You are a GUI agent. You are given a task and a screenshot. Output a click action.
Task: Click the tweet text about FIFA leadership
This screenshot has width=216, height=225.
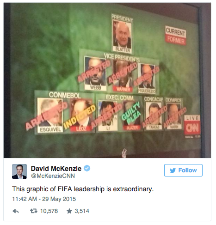(83, 189)
